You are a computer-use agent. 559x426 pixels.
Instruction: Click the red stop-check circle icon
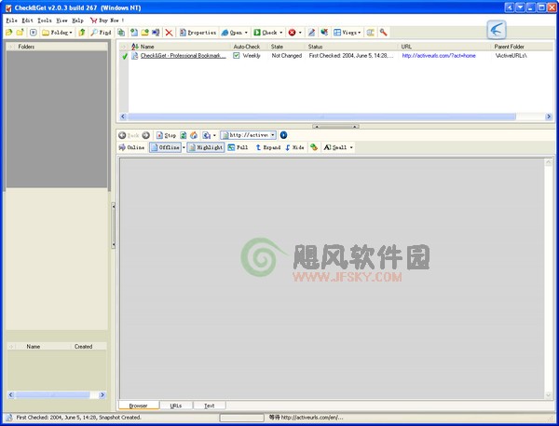click(292, 33)
